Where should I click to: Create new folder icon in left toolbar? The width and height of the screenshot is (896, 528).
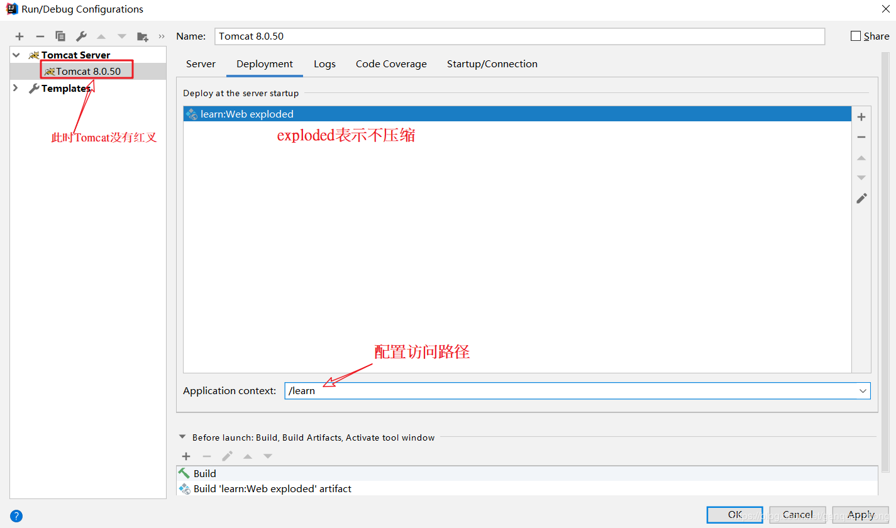pos(143,36)
